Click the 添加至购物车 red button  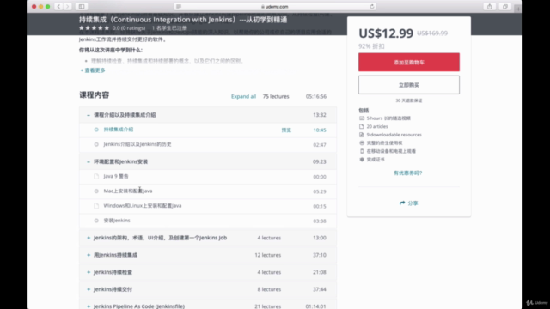pyautogui.click(x=409, y=62)
